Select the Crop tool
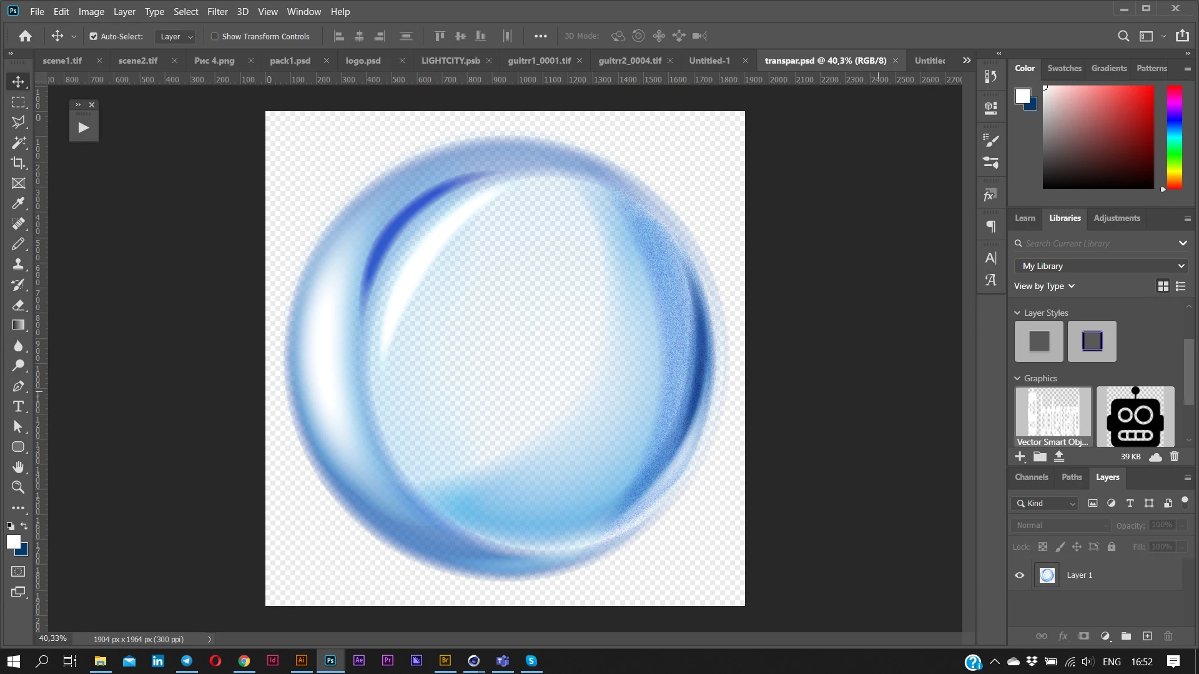Image resolution: width=1199 pixels, height=674 pixels. [18, 163]
